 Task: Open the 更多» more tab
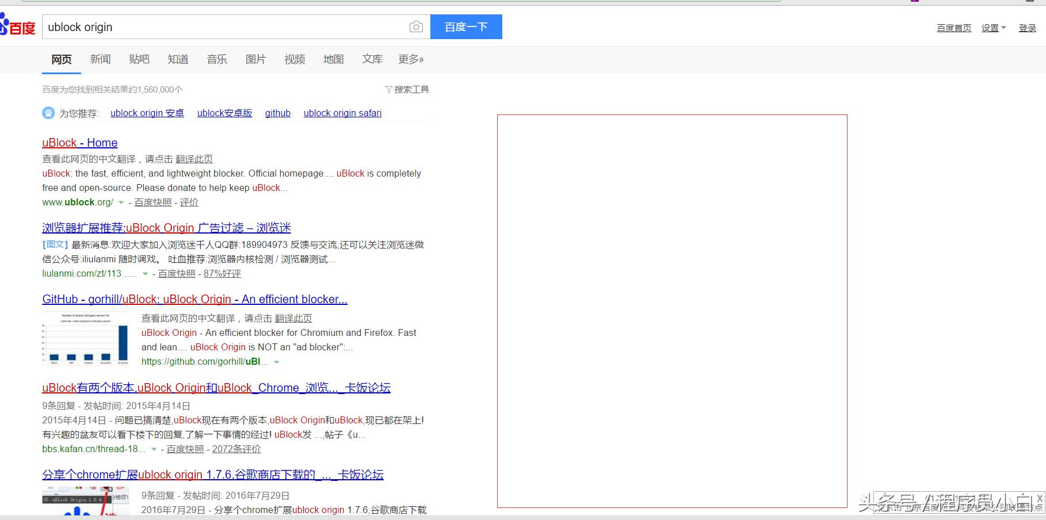[411, 59]
